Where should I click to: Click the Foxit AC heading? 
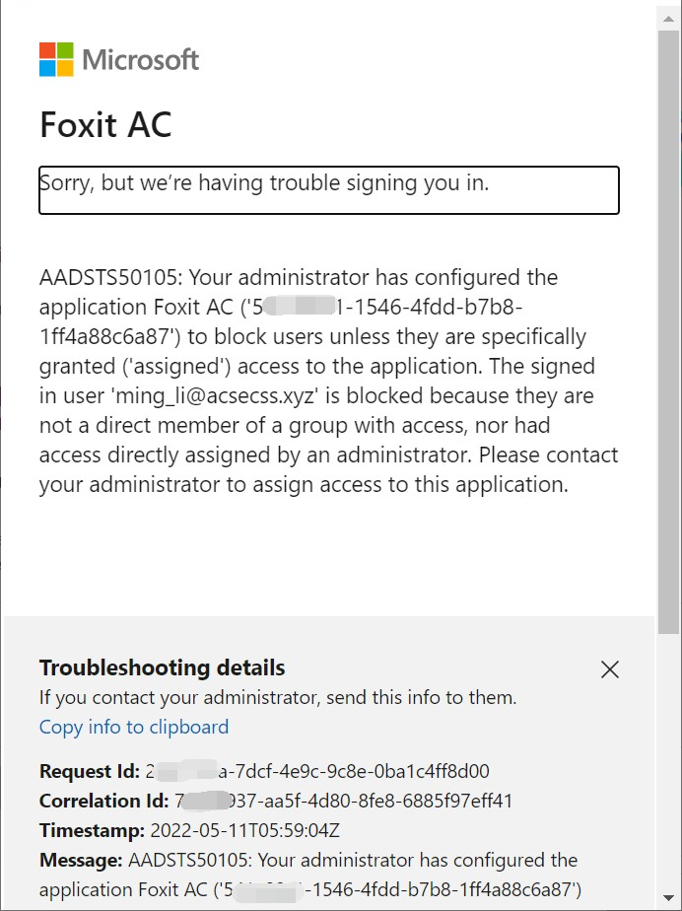104,125
